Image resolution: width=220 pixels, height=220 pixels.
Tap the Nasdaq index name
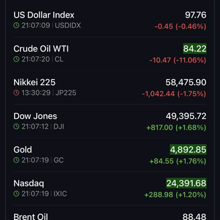pos(29,183)
